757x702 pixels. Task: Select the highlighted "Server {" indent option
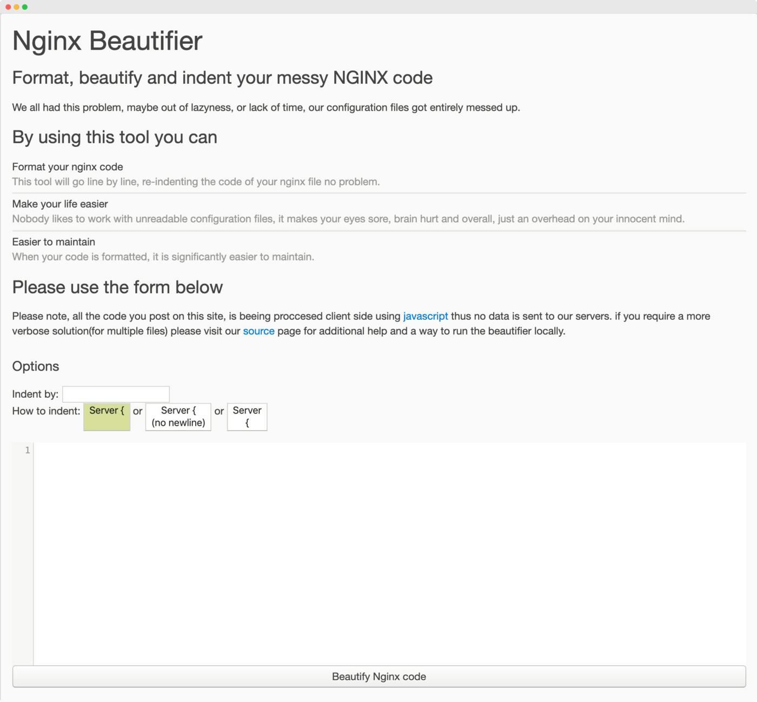(x=107, y=417)
